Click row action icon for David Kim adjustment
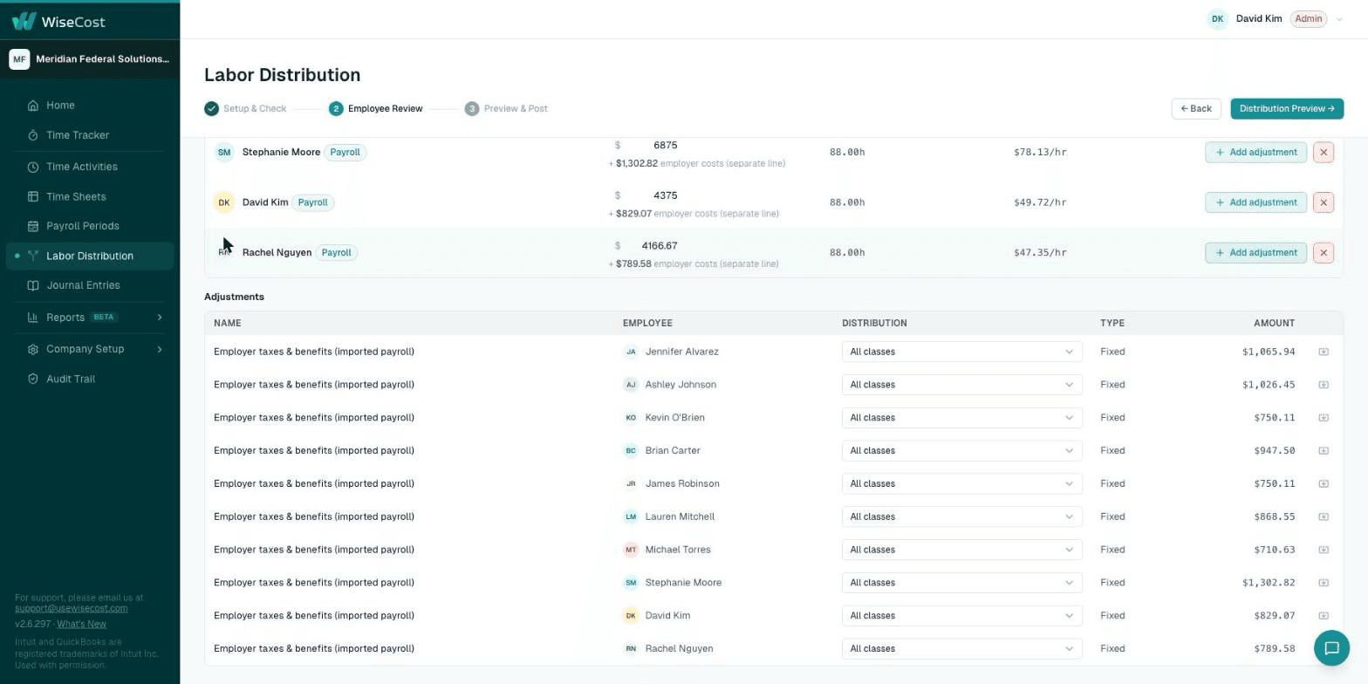Image resolution: width=1368 pixels, height=684 pixels. (x=1324, y=616)
